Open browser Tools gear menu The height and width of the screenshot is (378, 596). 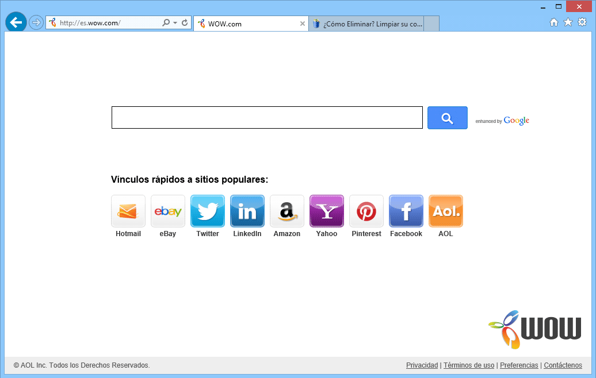(x=582, y=22)
